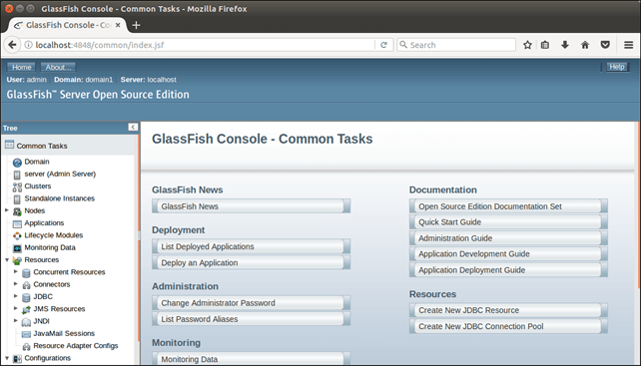Expand the Nodes tree node arrow
Screen dimensions: 641x366
tap(7, 210)
